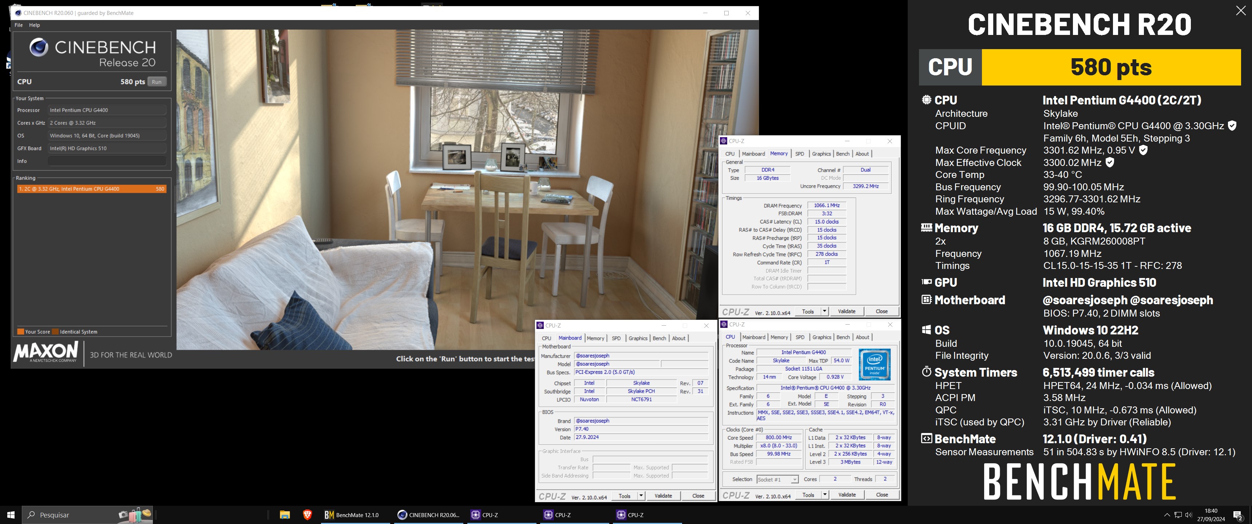
Task: Click the Windows OS icon in BenchMate panel
Action: pyautogui.click(x=926, y=330)
